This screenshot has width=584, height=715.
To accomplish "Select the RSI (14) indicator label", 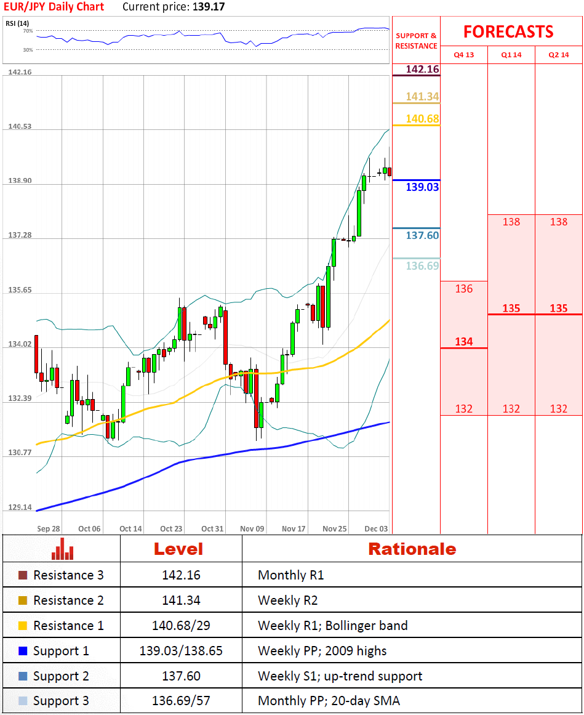I will pyautogui.click(x=17, y=23).
